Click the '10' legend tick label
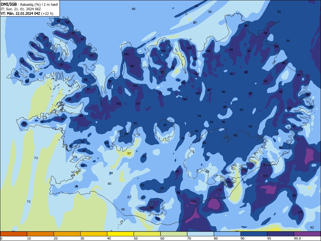This screenshot has height=241, width=321. [x=29, y=238]
